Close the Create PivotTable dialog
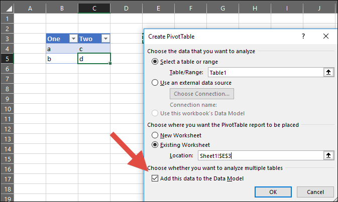The width and height of the screenshot is (338, 202). [x=326, y=37]
